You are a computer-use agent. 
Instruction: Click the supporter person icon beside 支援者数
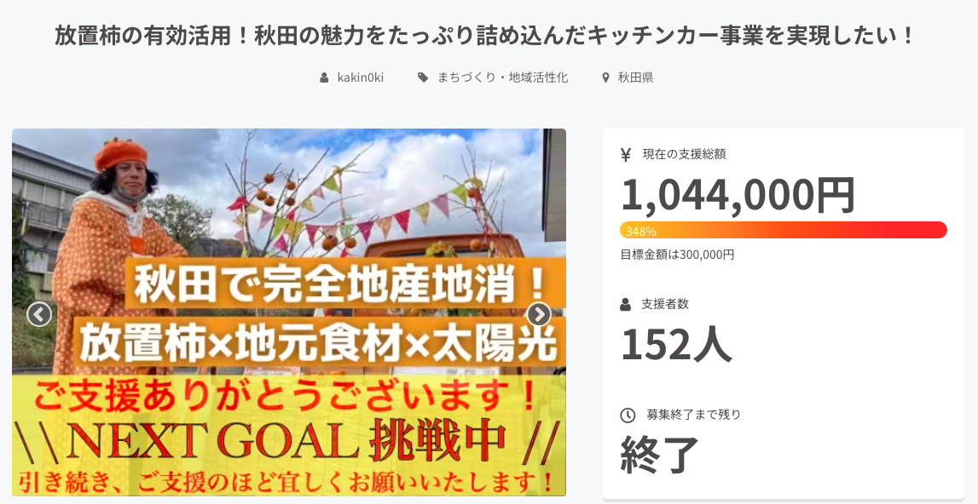tap(626, 305)
